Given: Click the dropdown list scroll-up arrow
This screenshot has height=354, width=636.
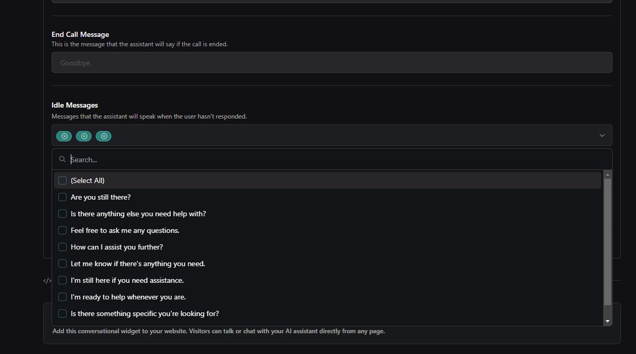Looking at the screenshot, I should click(x=607, y=175).
